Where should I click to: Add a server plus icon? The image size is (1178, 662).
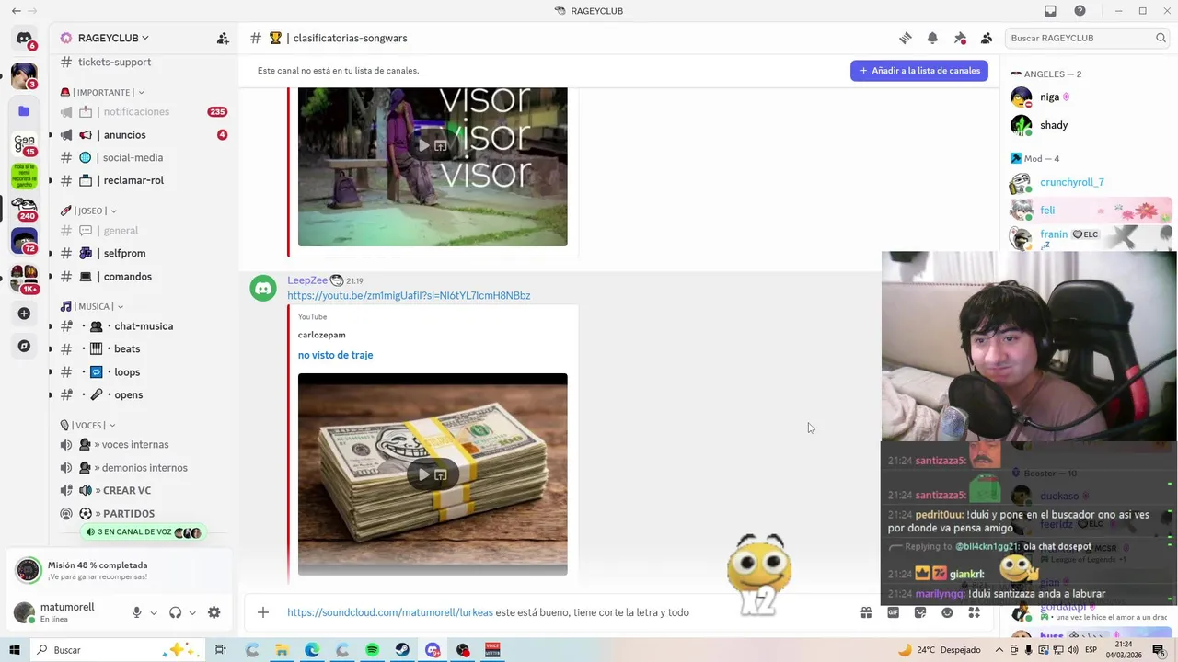pyautogui.click(x=24, y=314)
